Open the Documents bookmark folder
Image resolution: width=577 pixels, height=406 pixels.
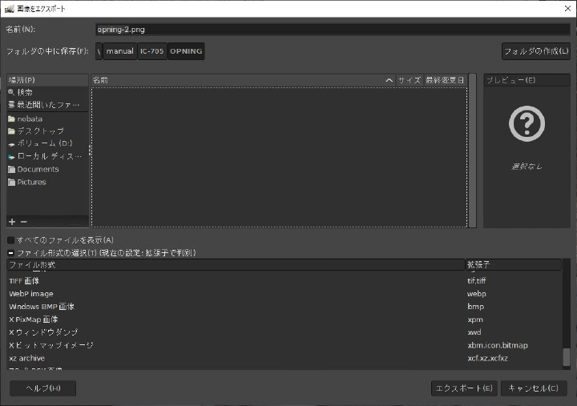pos(38,169)
